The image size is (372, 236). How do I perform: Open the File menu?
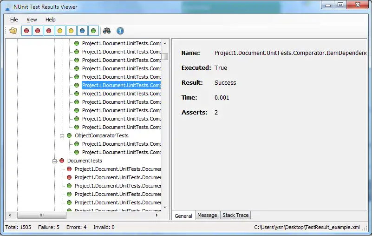(x=14, y=20)
